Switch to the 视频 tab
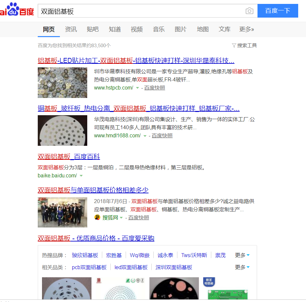Screen dimensions: 306x302 click(x=137, y=29)
